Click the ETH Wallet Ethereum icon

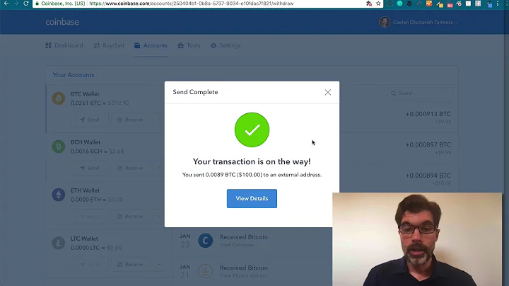coord(59,195)
